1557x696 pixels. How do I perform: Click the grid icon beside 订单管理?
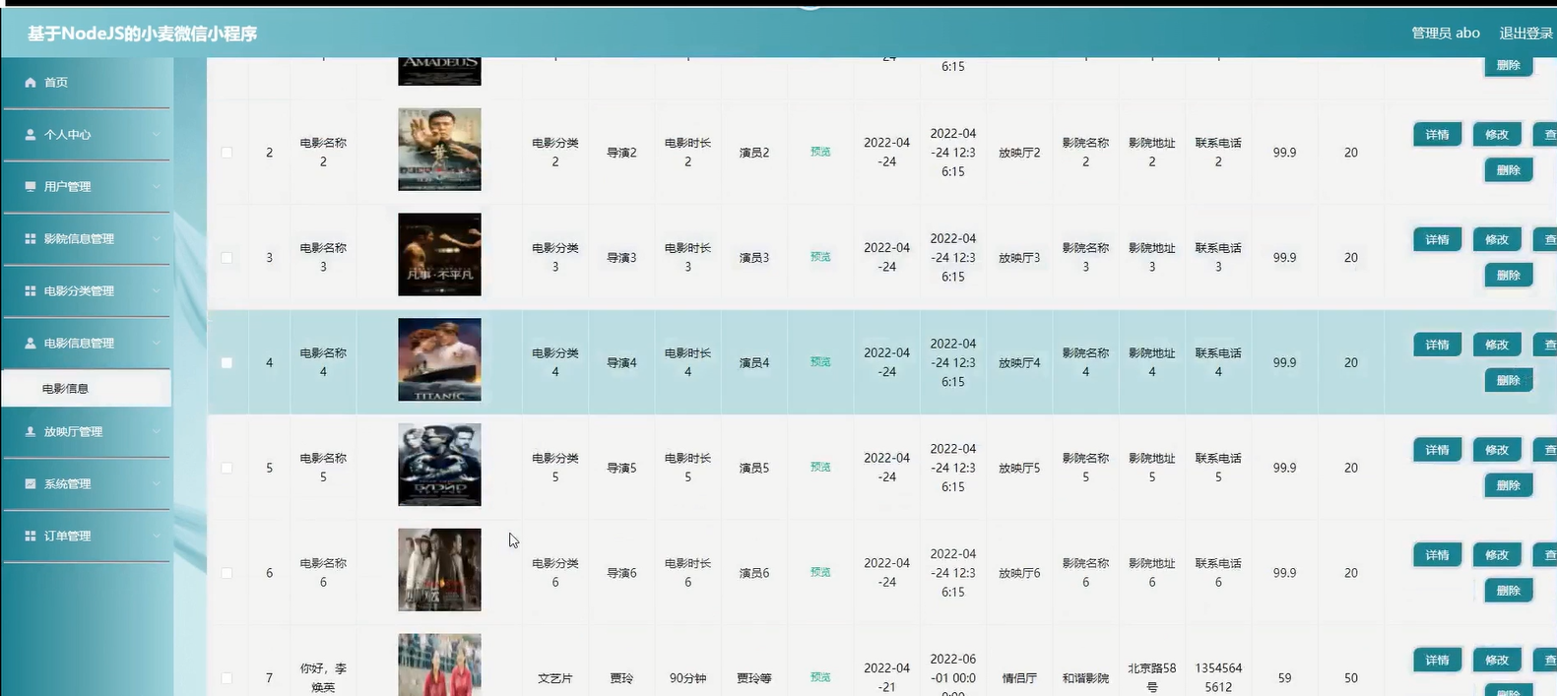[31, 537]
